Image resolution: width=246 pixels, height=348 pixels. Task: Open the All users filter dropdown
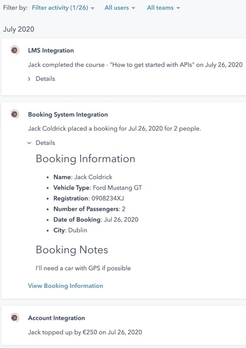click(120, 8)
